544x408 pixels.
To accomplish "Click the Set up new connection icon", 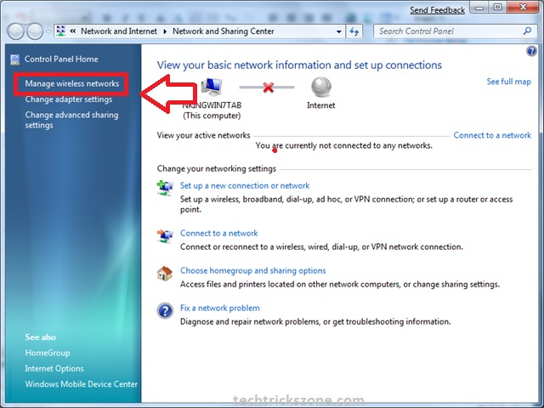I will pos(166,188).
